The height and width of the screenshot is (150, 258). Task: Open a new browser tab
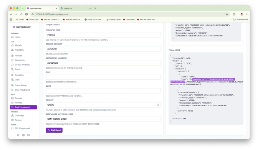pos(95,8)
